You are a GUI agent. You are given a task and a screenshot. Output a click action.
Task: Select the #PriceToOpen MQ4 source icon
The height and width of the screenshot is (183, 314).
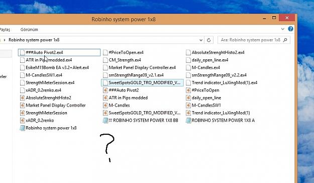pos(188,90)
